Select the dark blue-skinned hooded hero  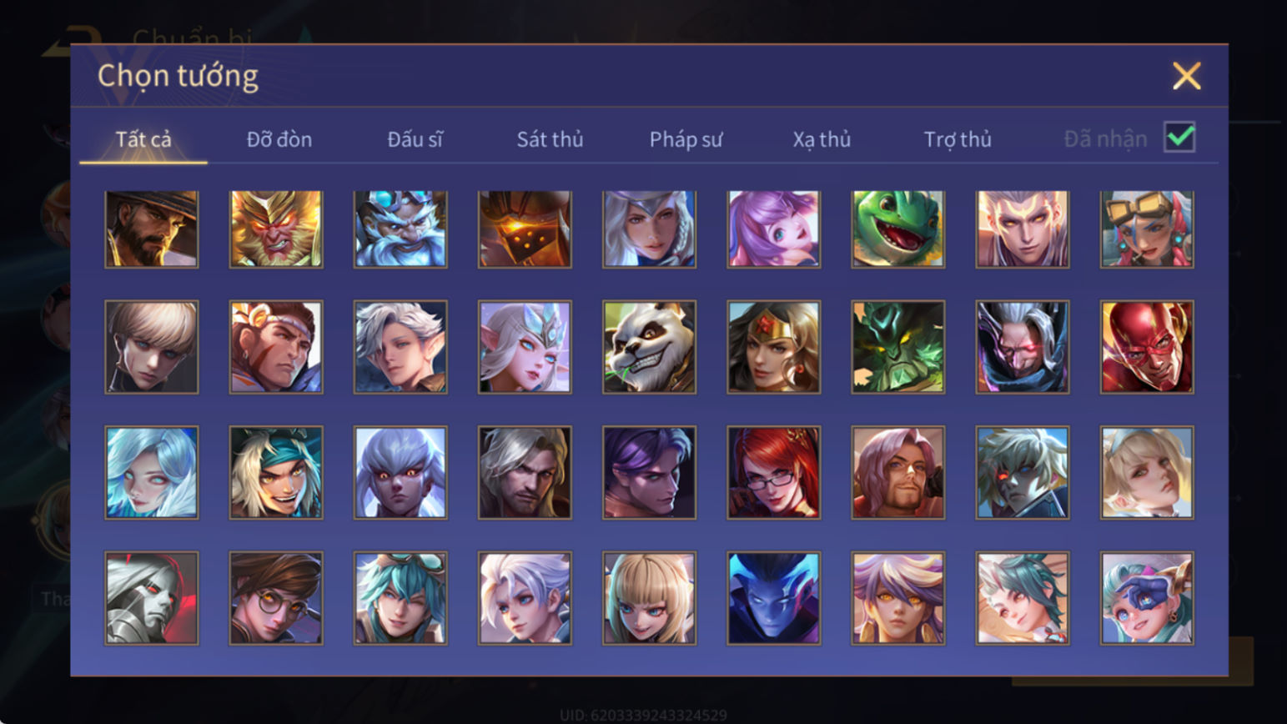[773, 598]
